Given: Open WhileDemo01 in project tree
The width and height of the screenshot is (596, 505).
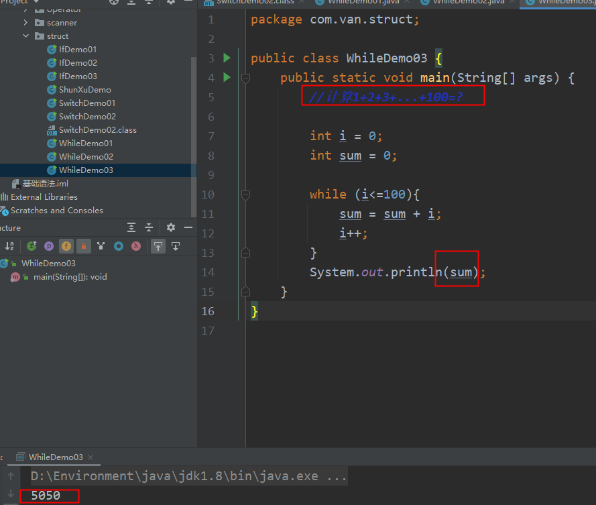Looking at the screenshot, I should [x=86, y=144].
